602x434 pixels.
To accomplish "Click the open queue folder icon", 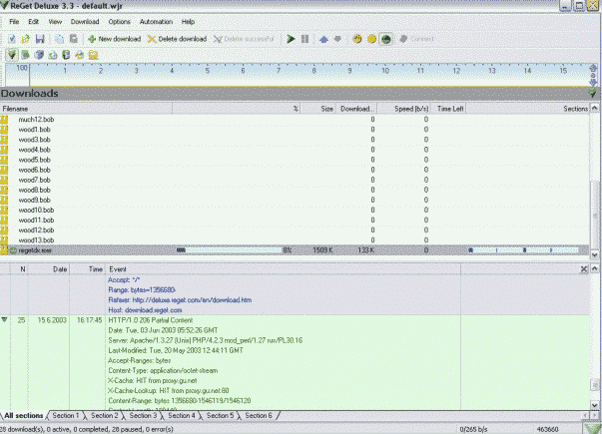I will [x=26, y=39].
